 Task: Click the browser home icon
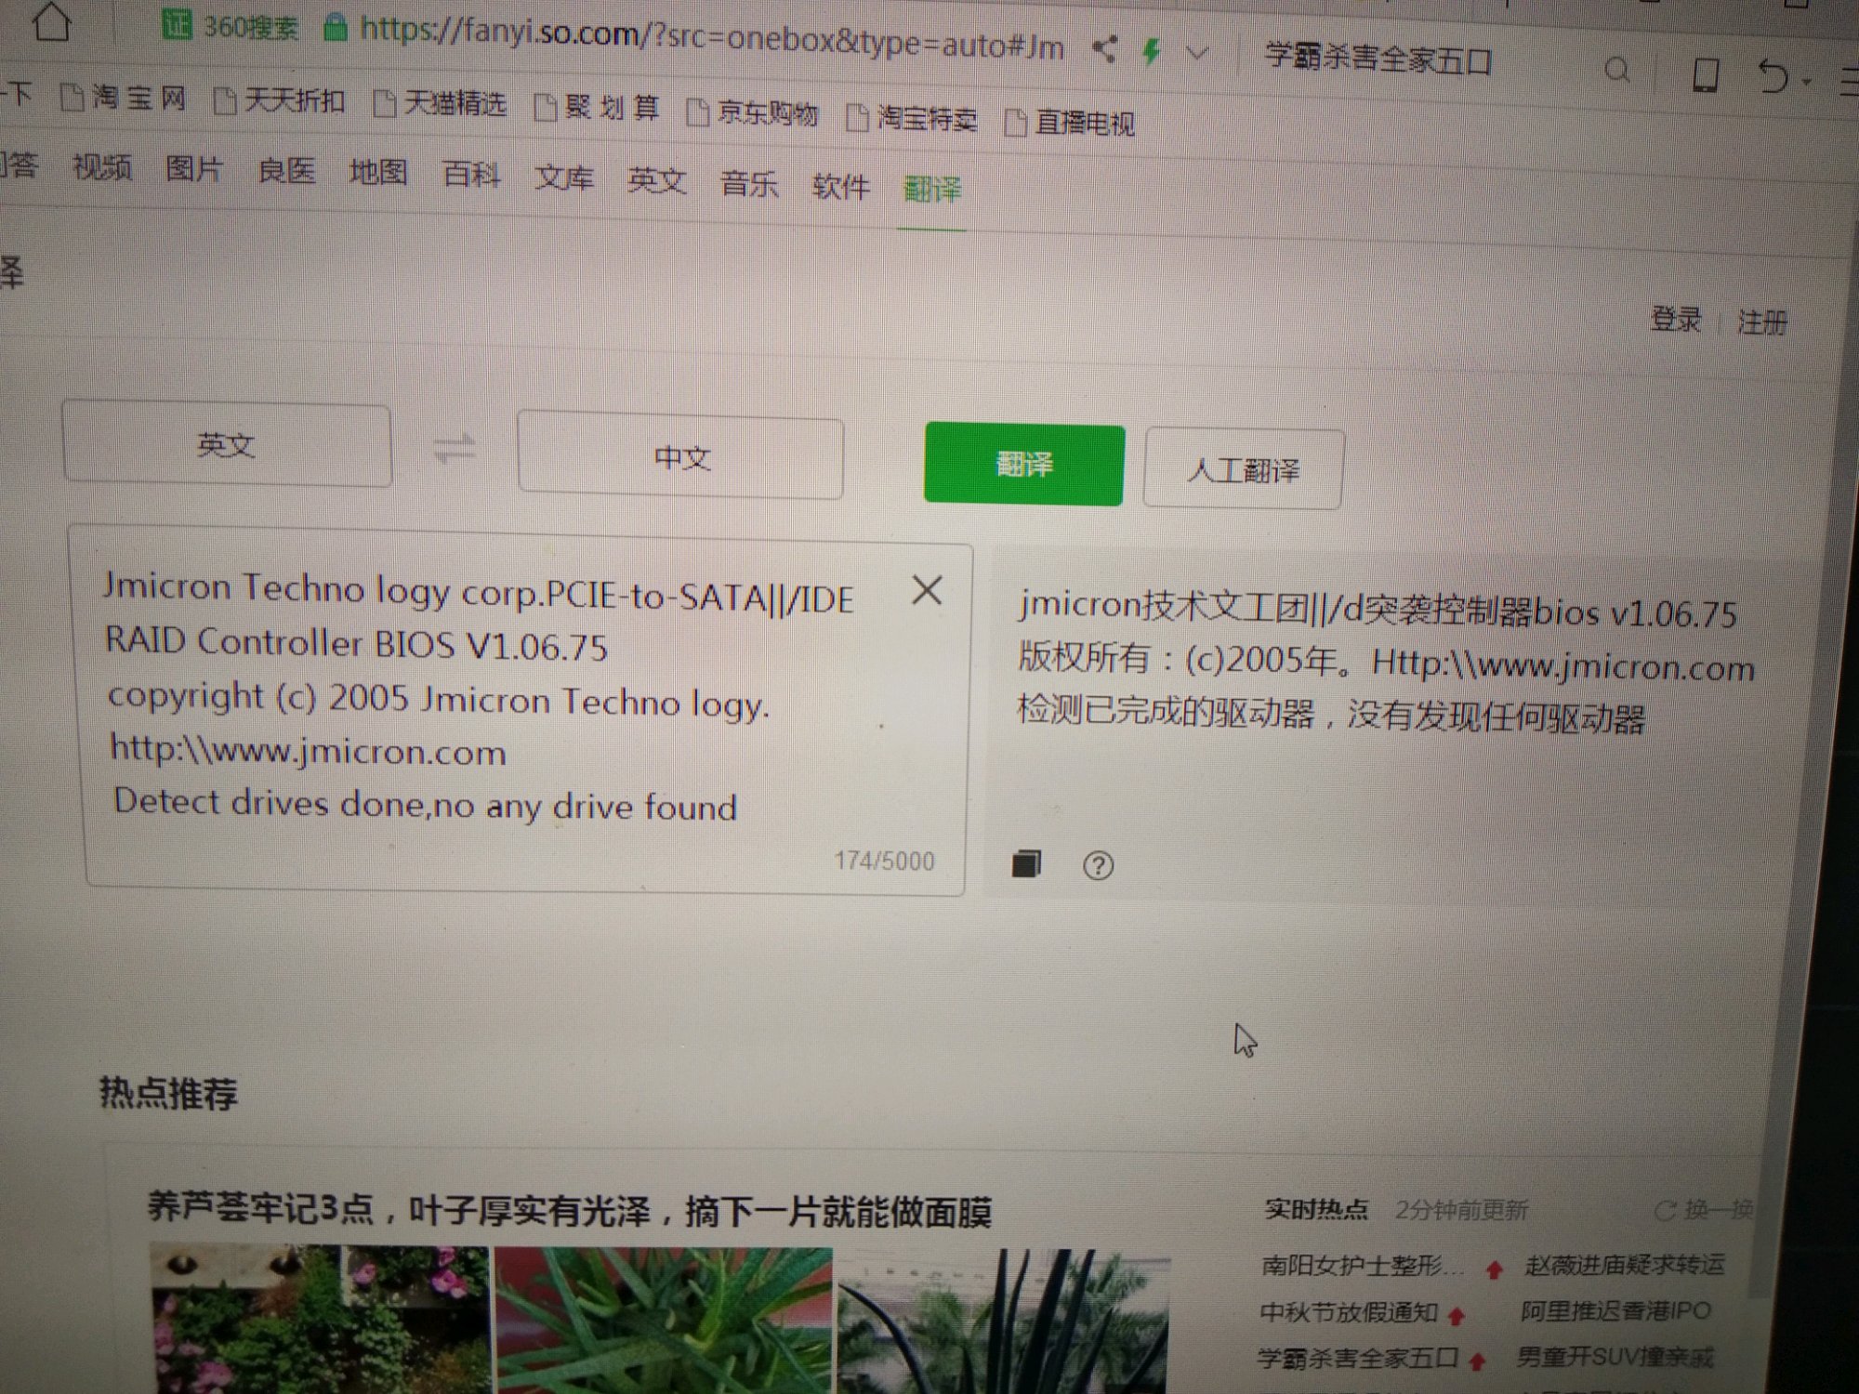click(52, 21)
